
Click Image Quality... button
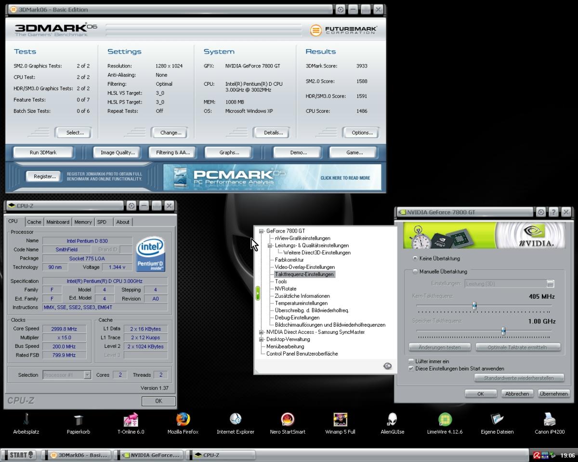coord(118,153)
